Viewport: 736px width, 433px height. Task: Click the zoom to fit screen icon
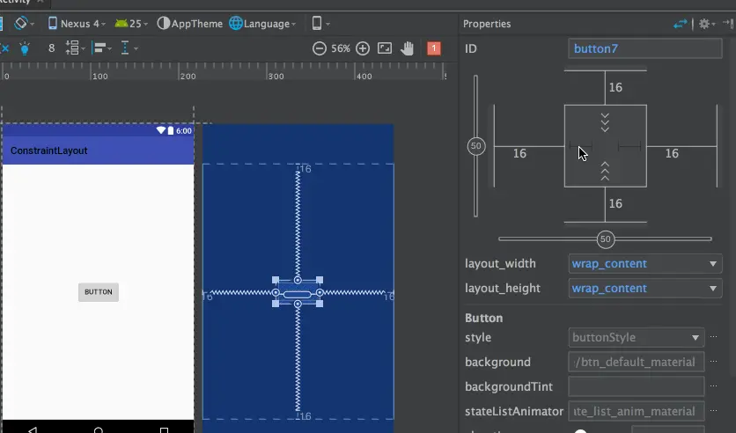coord(385,48)
